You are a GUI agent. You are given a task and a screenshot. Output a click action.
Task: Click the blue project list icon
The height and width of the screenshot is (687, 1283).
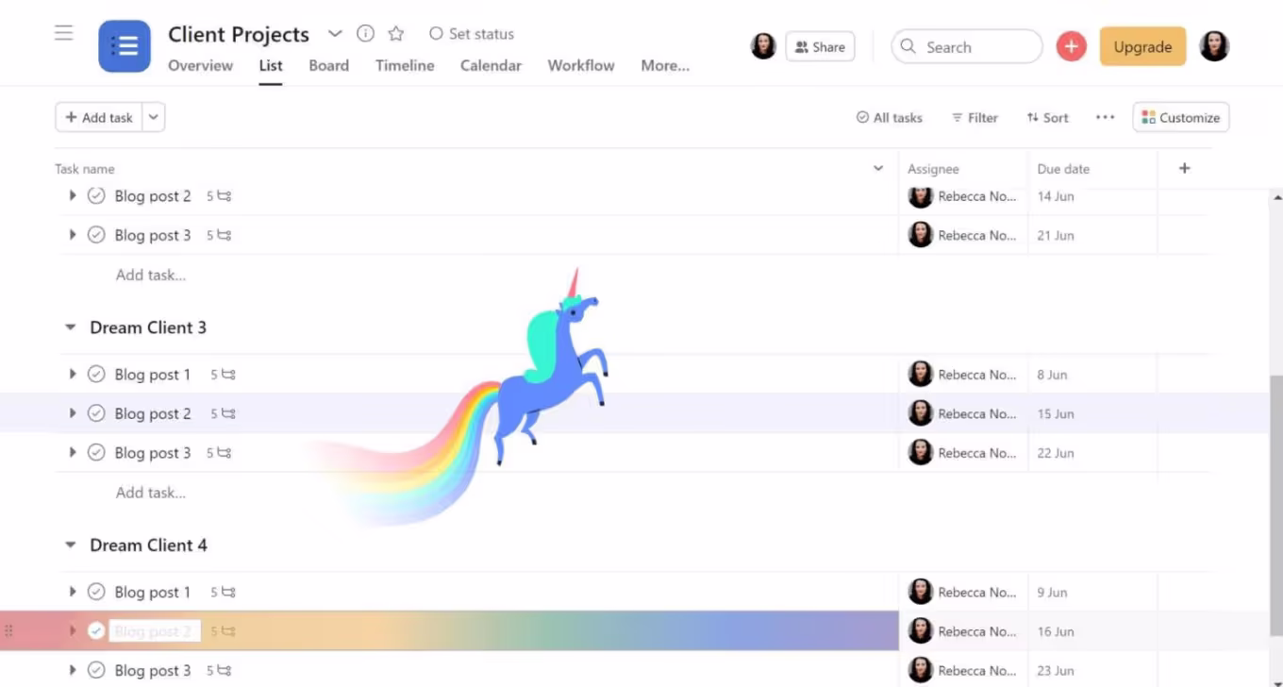tap(125, 46)
